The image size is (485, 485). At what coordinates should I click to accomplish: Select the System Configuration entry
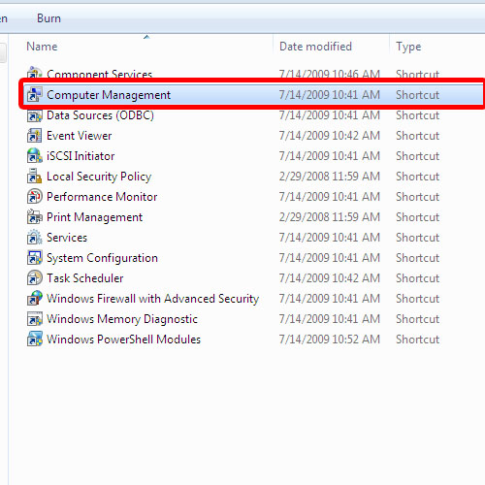pyautogui.click(x=102, y=258)
